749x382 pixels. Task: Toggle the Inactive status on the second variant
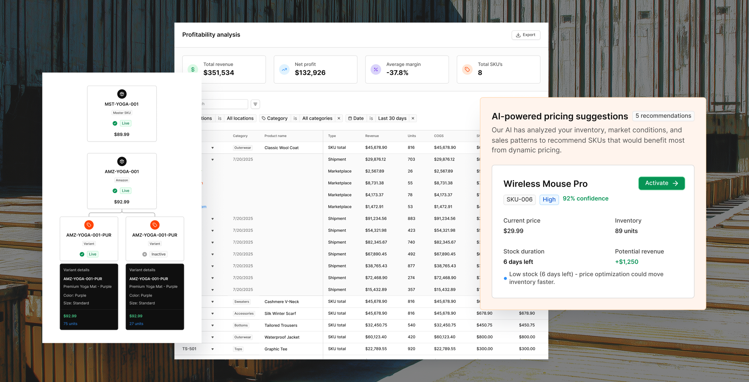pos(155,254)
